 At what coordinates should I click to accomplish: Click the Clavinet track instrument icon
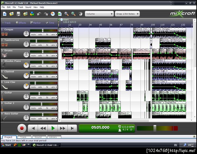pos(5,76)
